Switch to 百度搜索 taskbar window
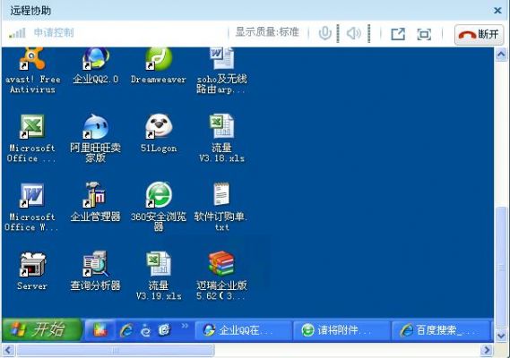The height and width of the screenshot is (358, 510). tap(441, 330)
